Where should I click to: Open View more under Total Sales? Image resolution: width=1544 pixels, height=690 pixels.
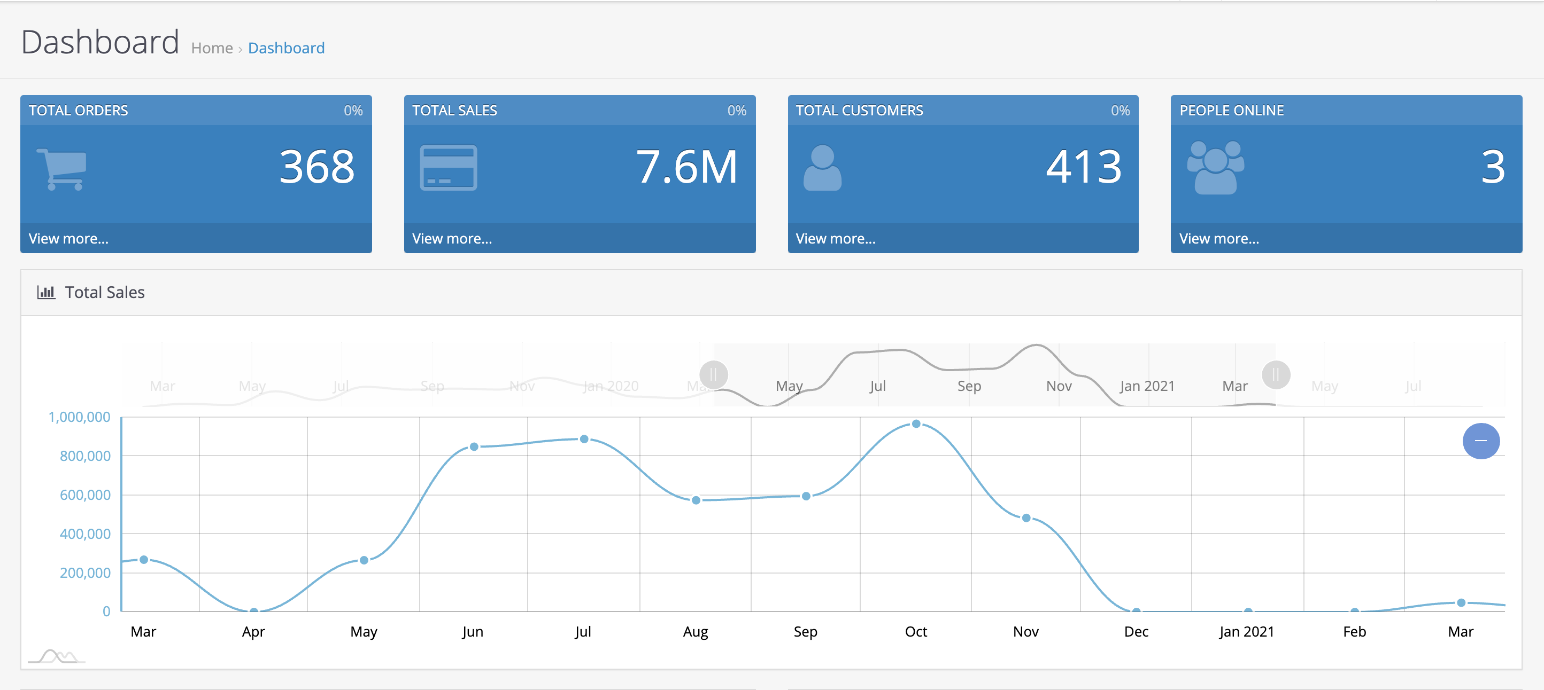(452, 238)
